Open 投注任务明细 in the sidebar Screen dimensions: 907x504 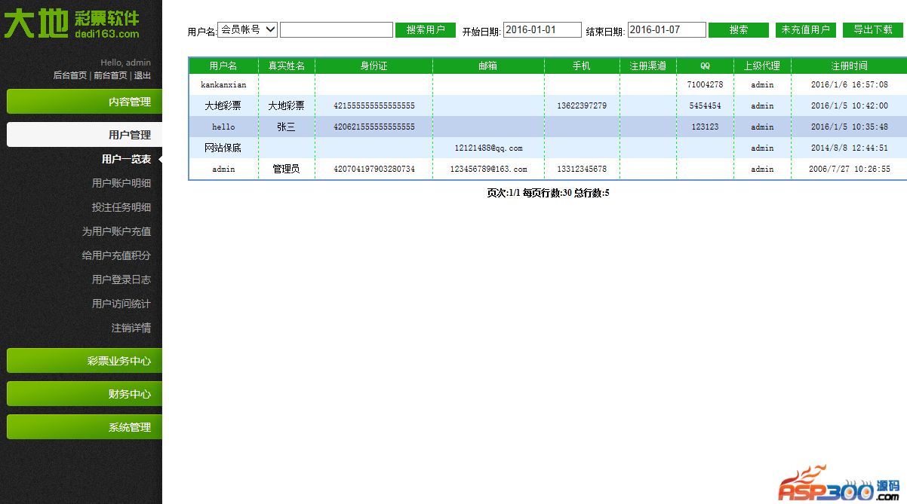coord(121,207)
